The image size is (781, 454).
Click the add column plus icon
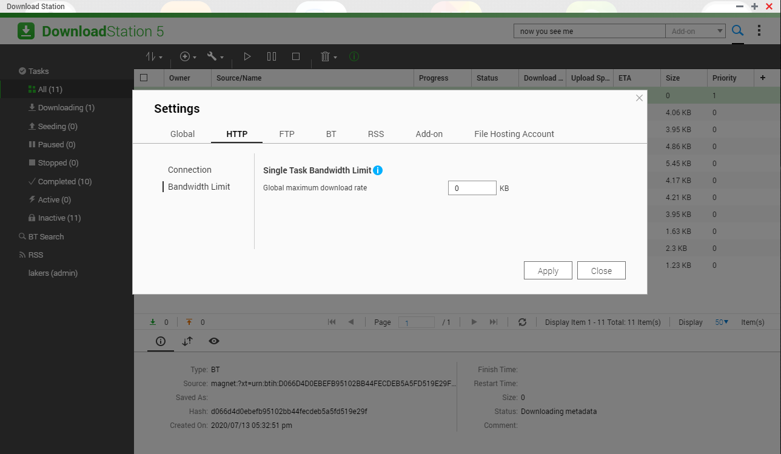(x=763, y=78)
